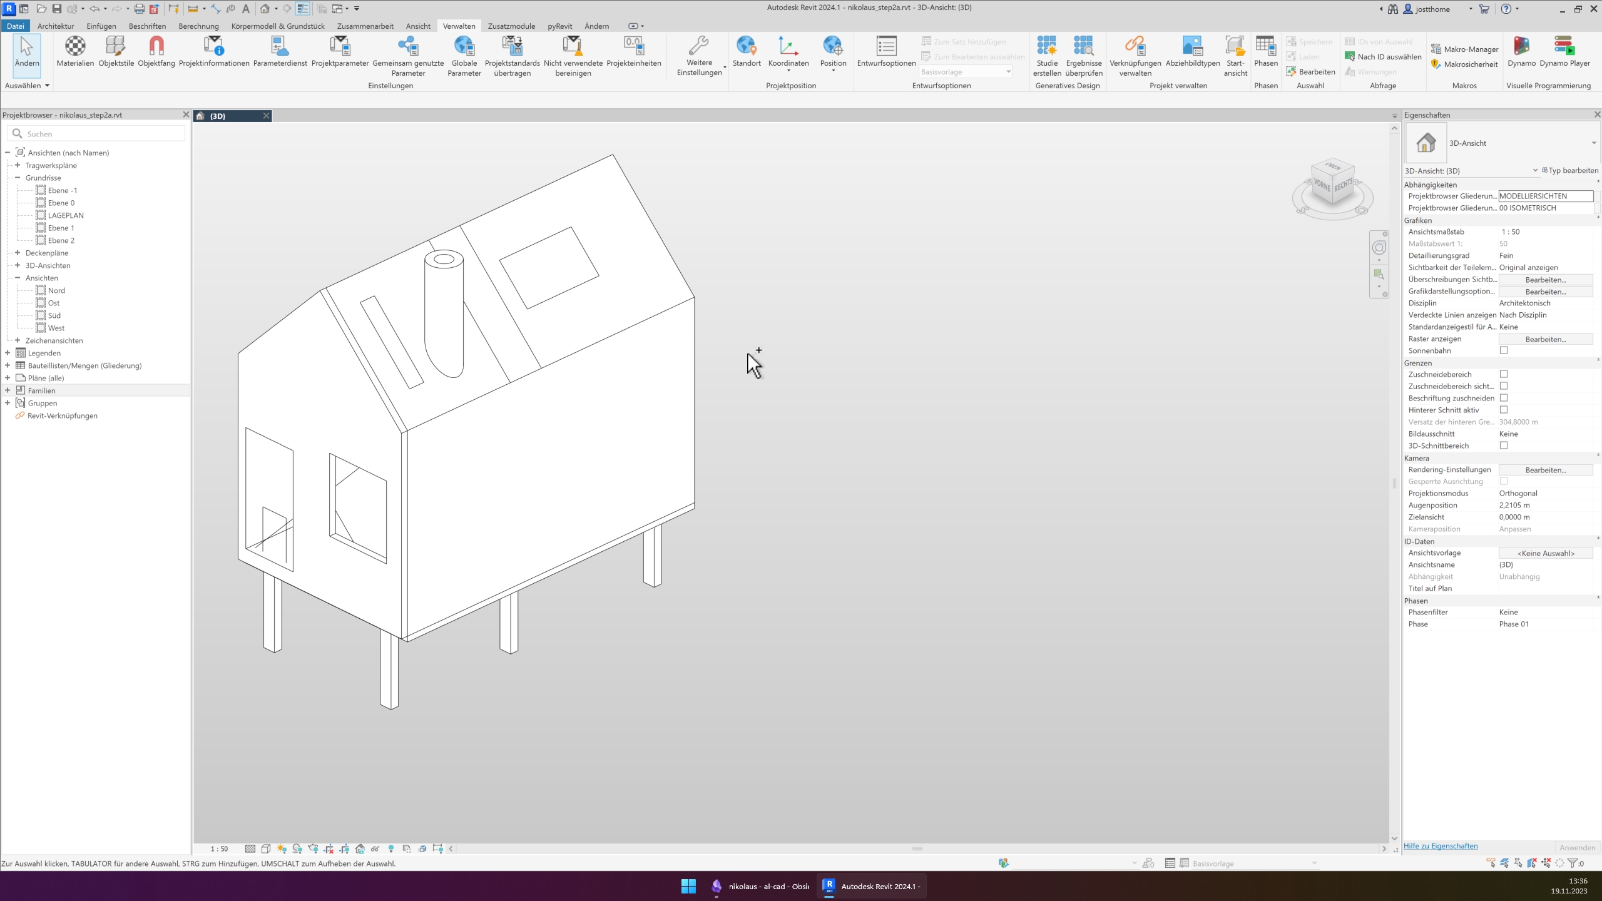Open the pyRevit ribbon tab
Viewport: 1602px width, 901px height.
559,26
